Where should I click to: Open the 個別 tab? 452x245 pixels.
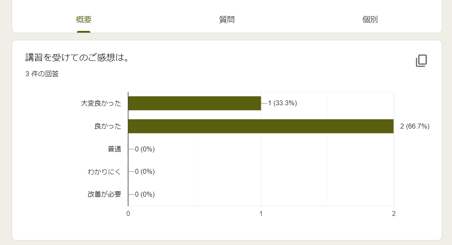pyautogui.click(x=370, y=20)
